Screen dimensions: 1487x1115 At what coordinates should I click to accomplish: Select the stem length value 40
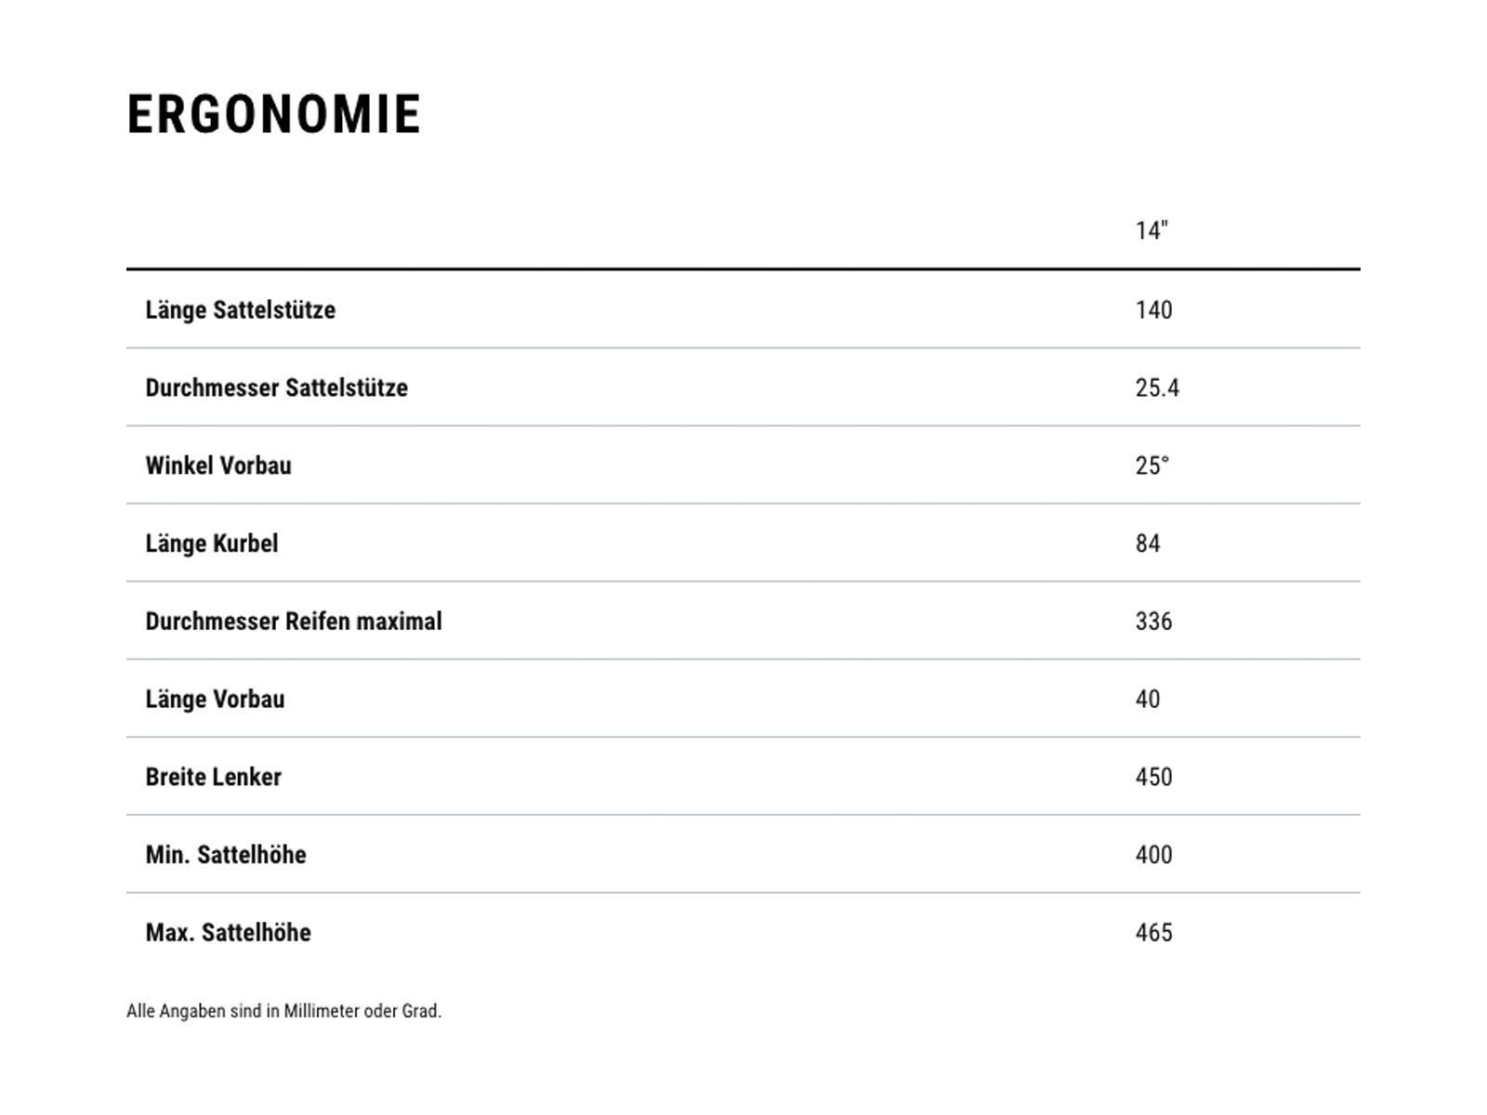(x=1148, y=700)
